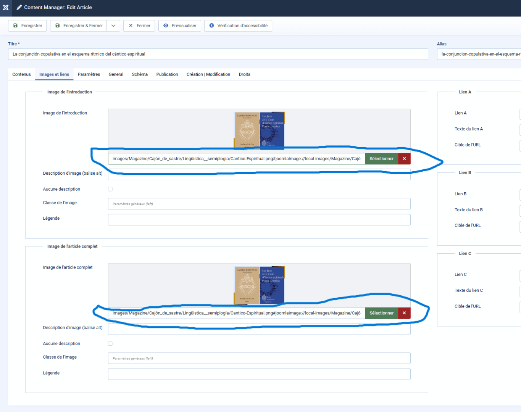This screenshot has width=521, height=412.
Task: Edit intro image alt description field
Action: 259,174
